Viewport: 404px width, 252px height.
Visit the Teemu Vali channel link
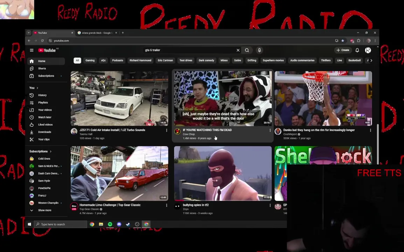[x=86, y=134]
